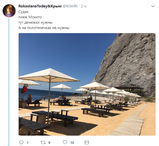The image size is (159, 146).
Task: Visit the @KrimRt handle
Action: pyautogui.click(x=70, y=6)
